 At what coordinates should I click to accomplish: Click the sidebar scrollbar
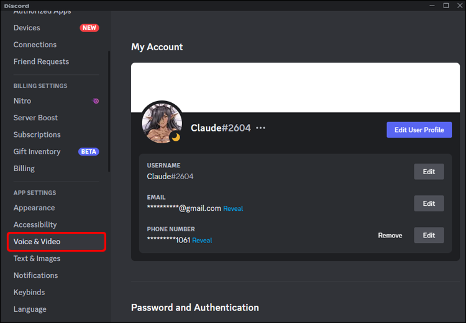coord(109,112)
